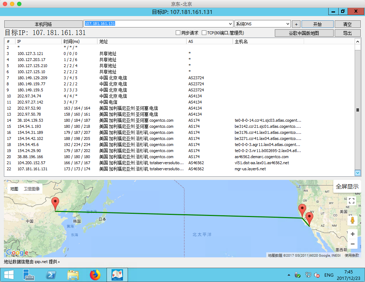Click green macOS zoom dot
Screen dimensions: 365x282
19,4
